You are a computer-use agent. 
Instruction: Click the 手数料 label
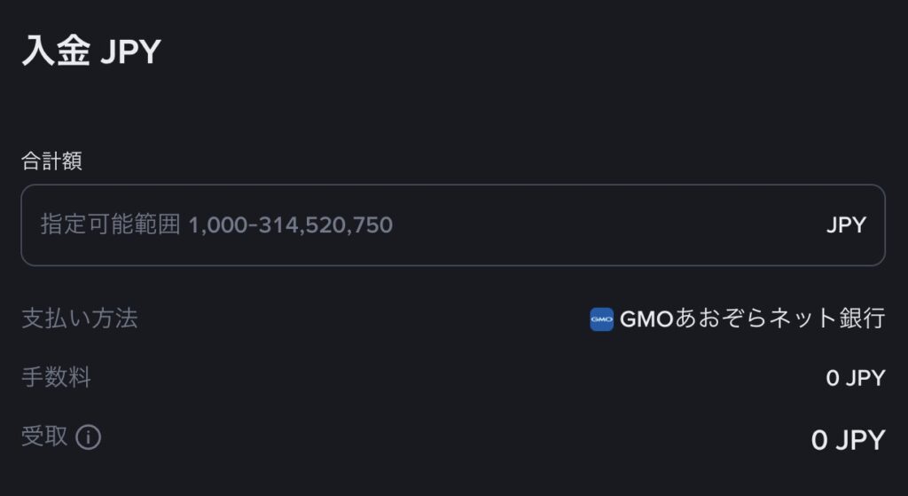pyautogui.click(x=56, y=378)
